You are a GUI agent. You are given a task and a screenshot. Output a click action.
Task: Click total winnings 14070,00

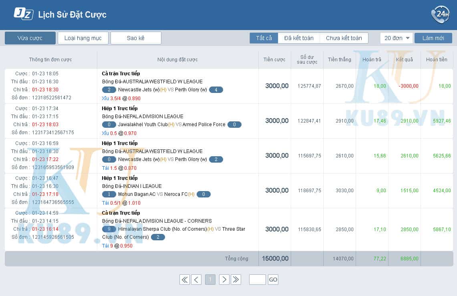[343, 259]
